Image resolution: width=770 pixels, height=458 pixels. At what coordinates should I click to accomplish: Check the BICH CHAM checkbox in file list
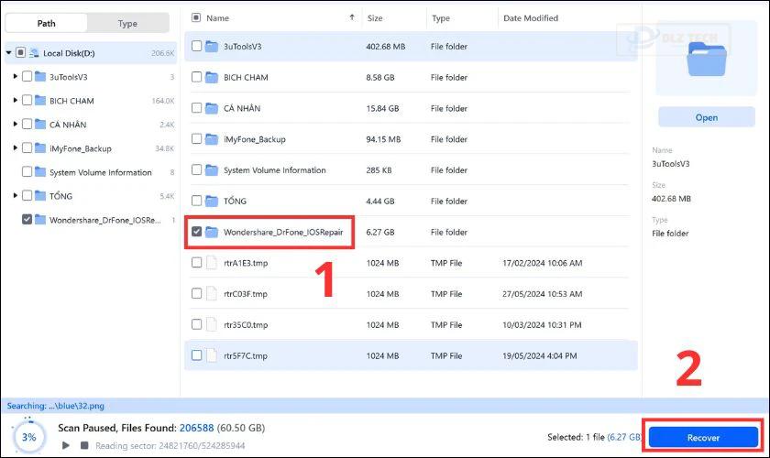pyautogui.click(x=196, y=77)
